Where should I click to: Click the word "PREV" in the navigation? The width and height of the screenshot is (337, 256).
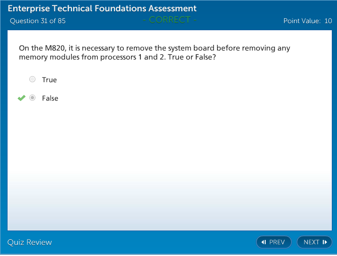pyautogui.click(x=277, y=242)
